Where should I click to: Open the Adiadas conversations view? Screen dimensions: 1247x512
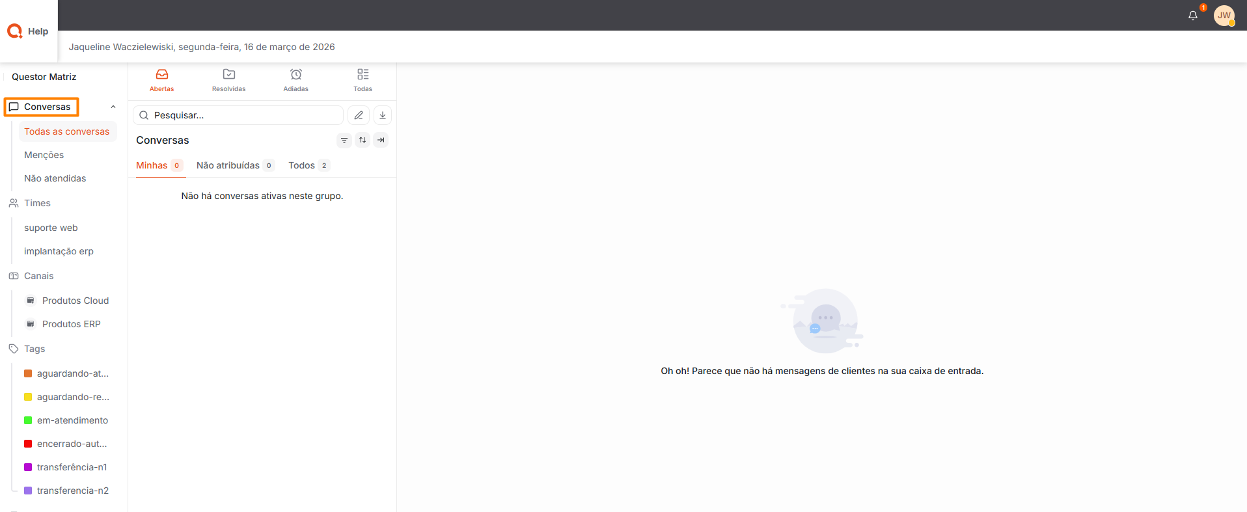(295, 80)
